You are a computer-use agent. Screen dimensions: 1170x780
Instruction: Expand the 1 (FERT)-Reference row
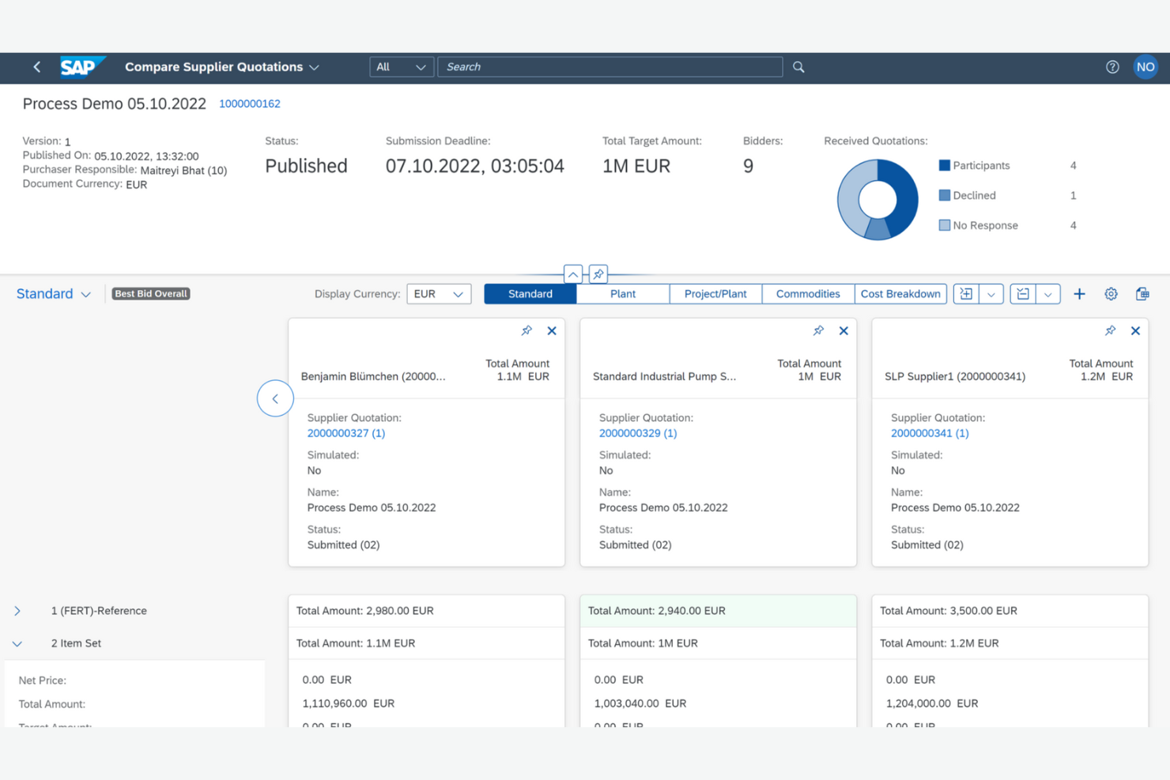point(17,610)
